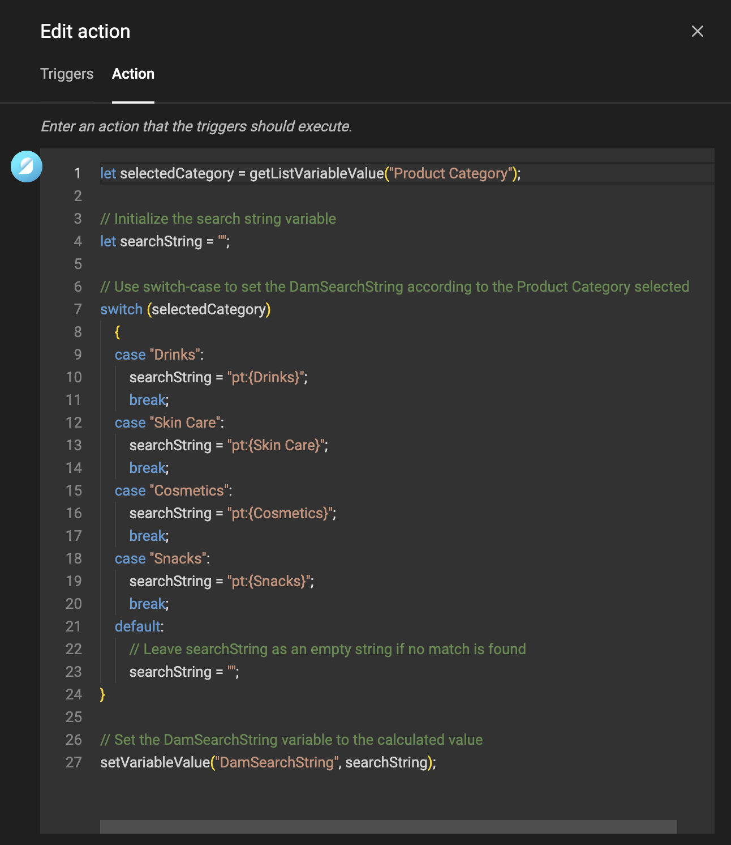
Task: Click the break statement on line 14
Action: (149, 468)
